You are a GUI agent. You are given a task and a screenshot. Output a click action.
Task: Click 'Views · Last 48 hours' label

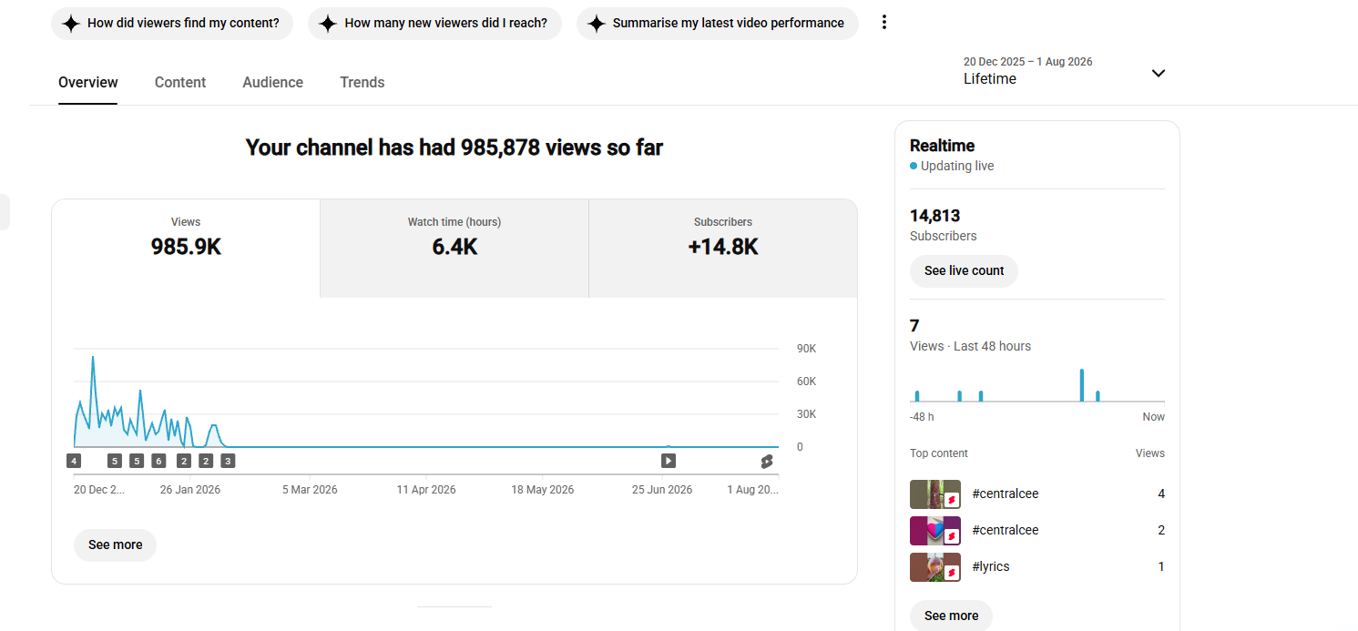click(970, 346)
